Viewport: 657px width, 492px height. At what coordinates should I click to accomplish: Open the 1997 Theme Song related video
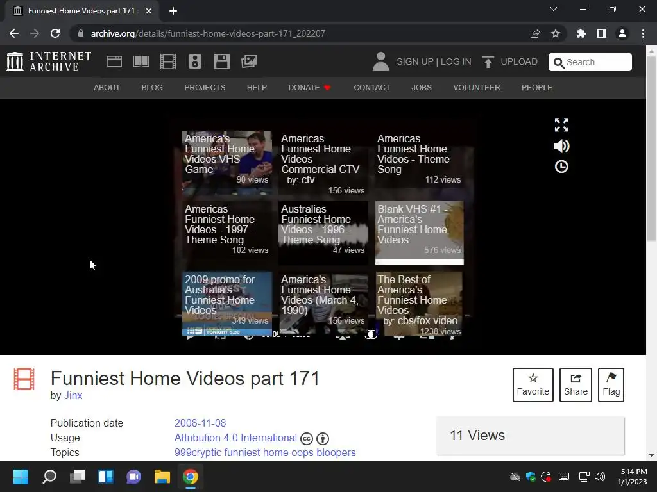pos(226,233)
